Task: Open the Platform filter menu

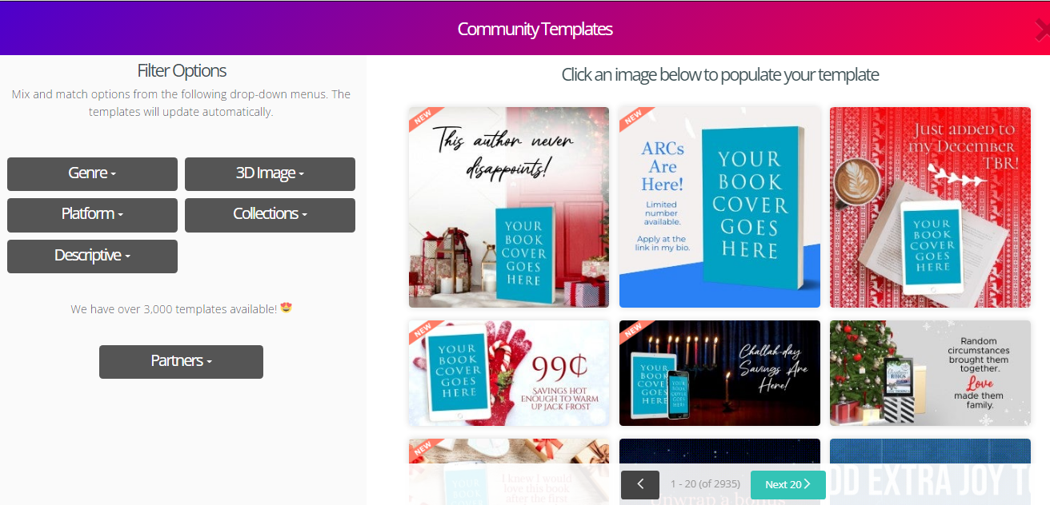Action: click(x=92, y=214)
